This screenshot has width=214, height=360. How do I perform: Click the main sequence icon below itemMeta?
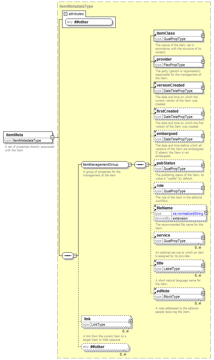(67, 255)
